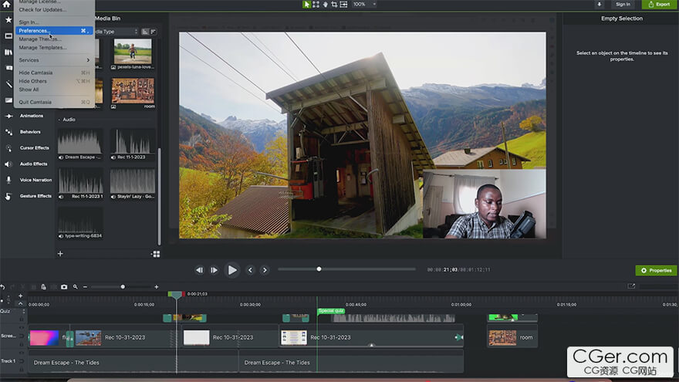Open the Home tab icon
679x382 pixels.
click(6, 5)
